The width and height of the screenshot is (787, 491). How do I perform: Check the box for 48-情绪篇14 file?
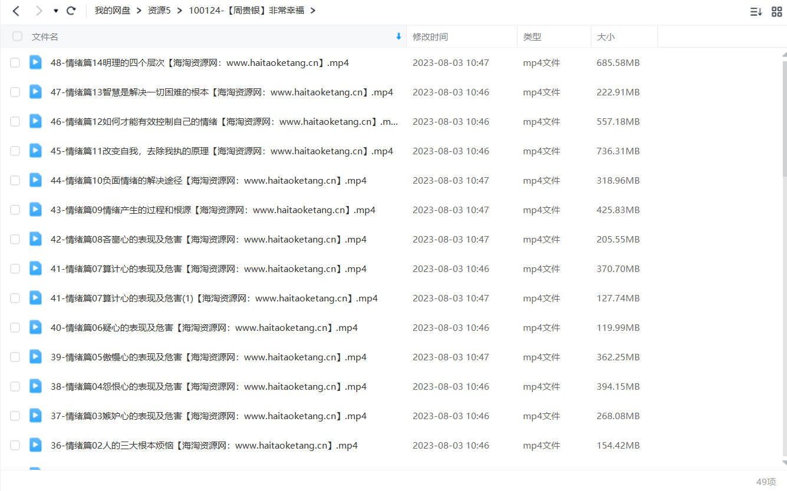[x=15, y=62]
